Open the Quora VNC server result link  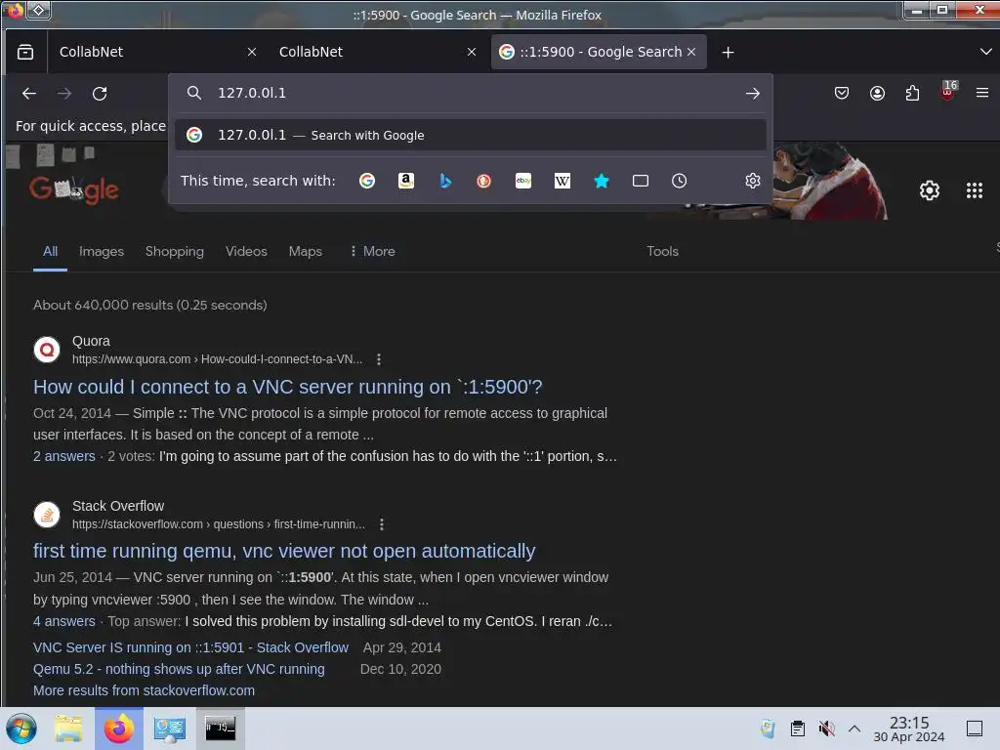tap(288, 387)
